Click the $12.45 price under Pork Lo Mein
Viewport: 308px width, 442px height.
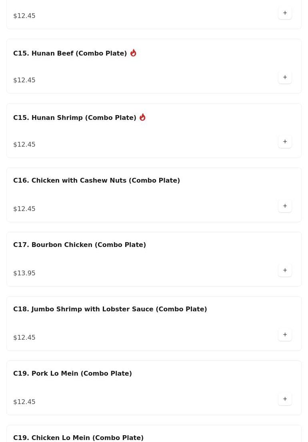coord(24,402)
